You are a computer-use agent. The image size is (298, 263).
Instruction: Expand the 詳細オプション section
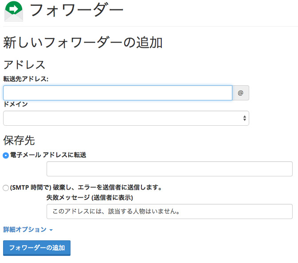25,230
